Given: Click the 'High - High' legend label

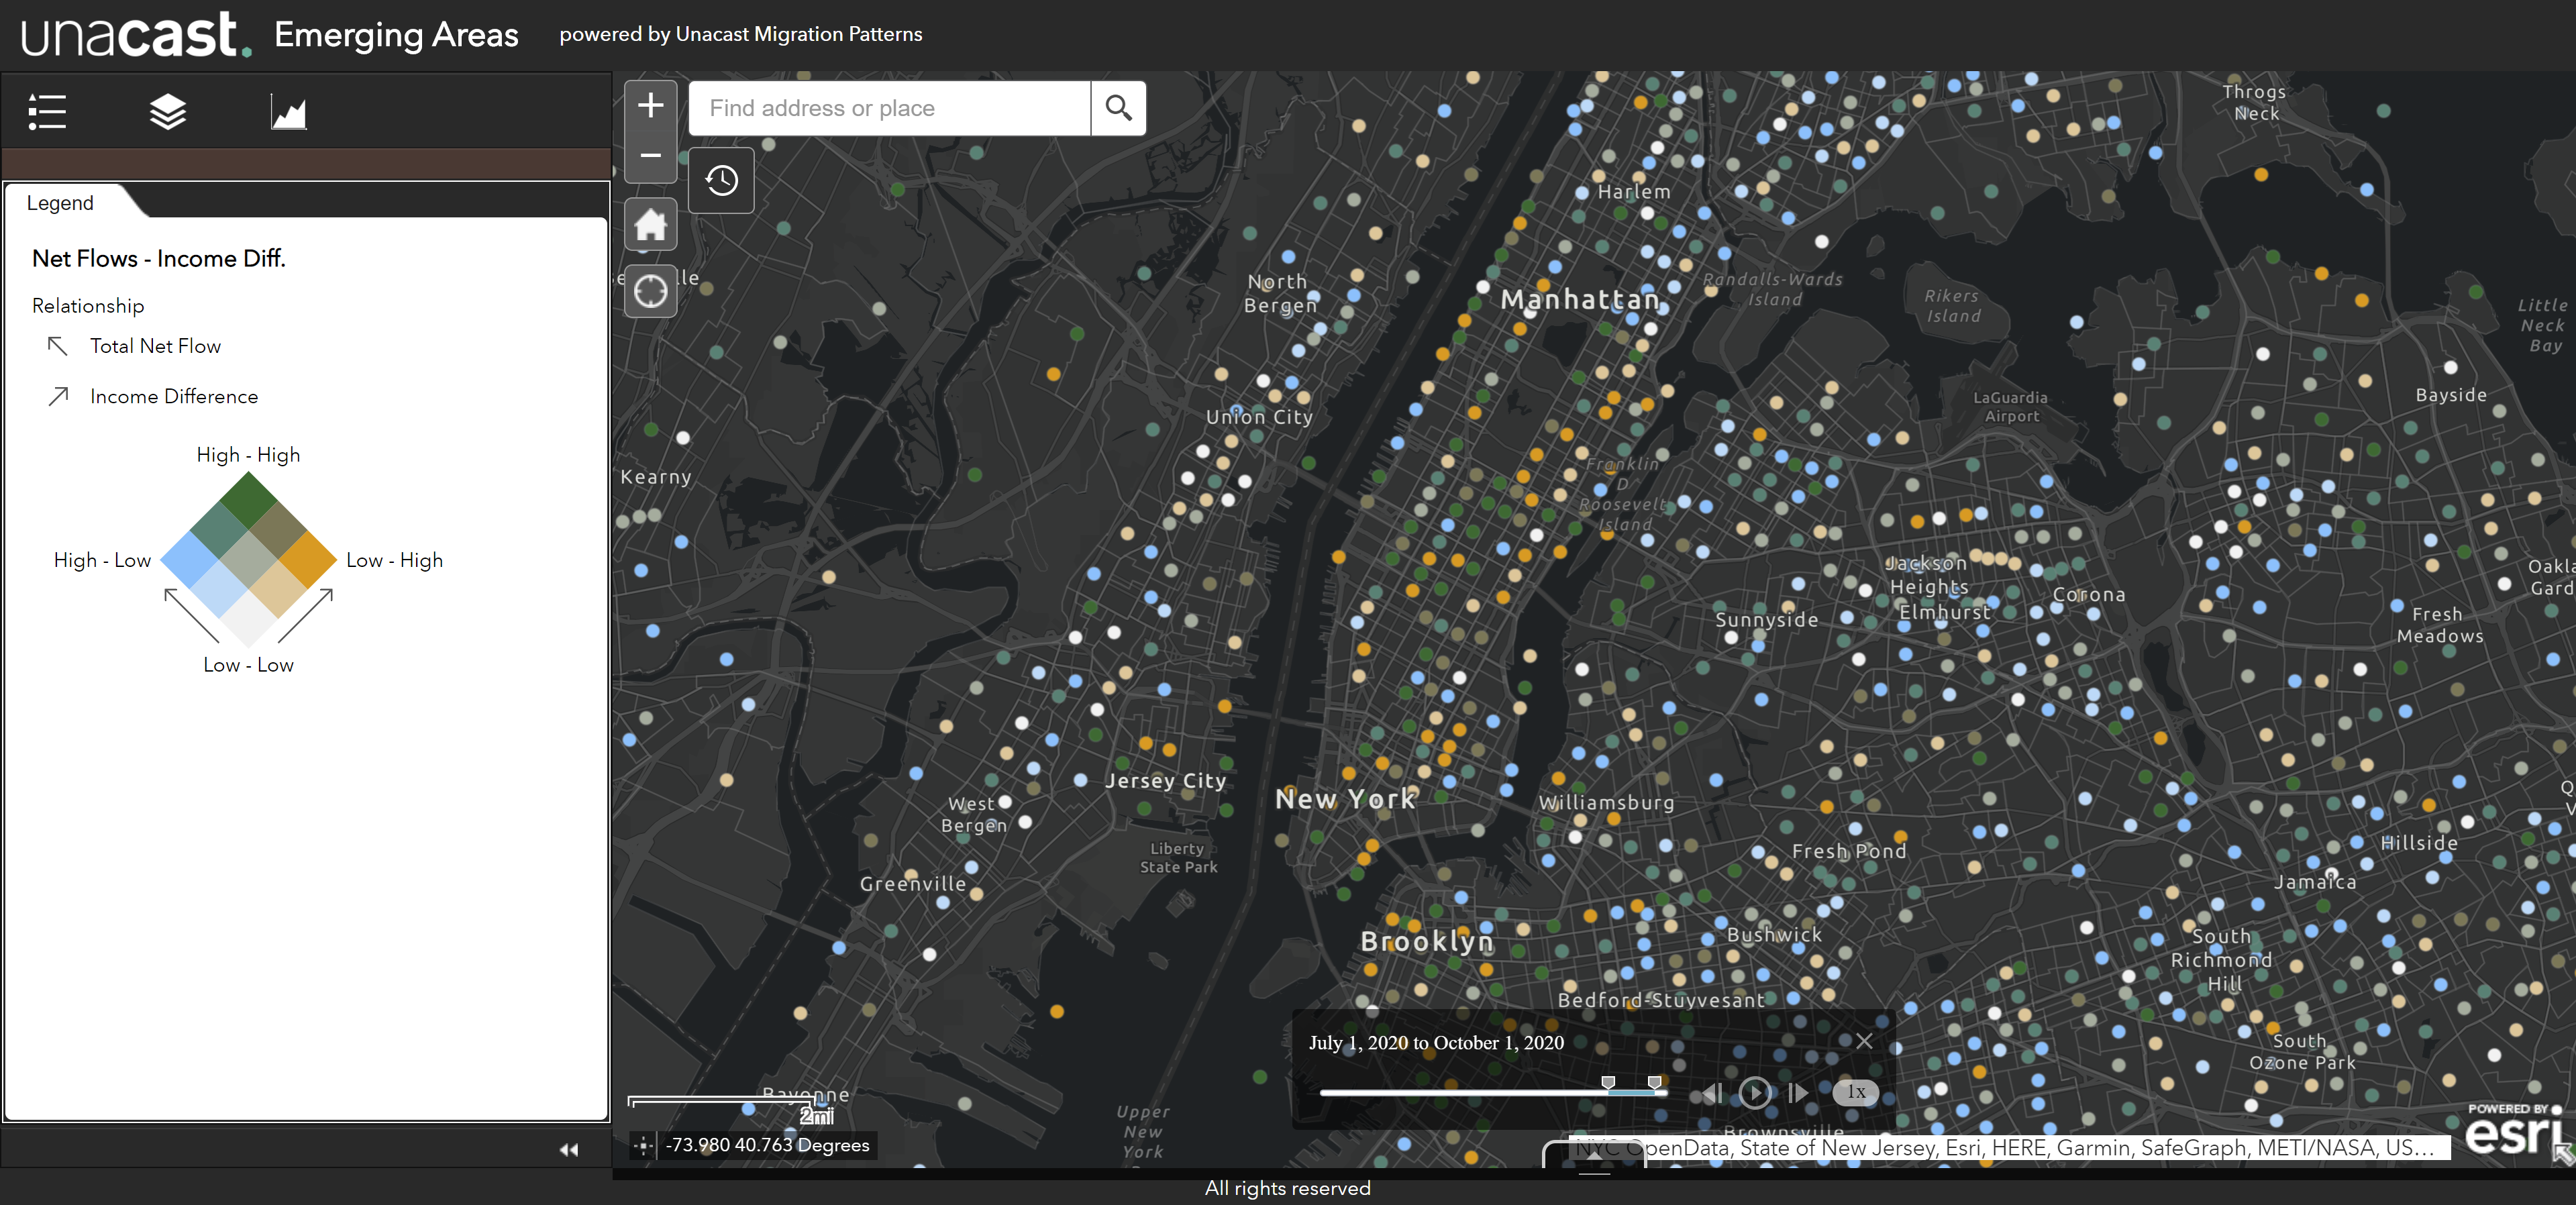Looking at the screenshot, I should coord(248,455).
